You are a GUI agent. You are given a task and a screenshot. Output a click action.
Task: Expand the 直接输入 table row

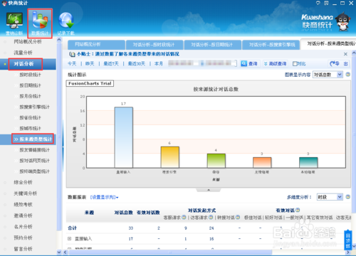click(x=70, y=239)
